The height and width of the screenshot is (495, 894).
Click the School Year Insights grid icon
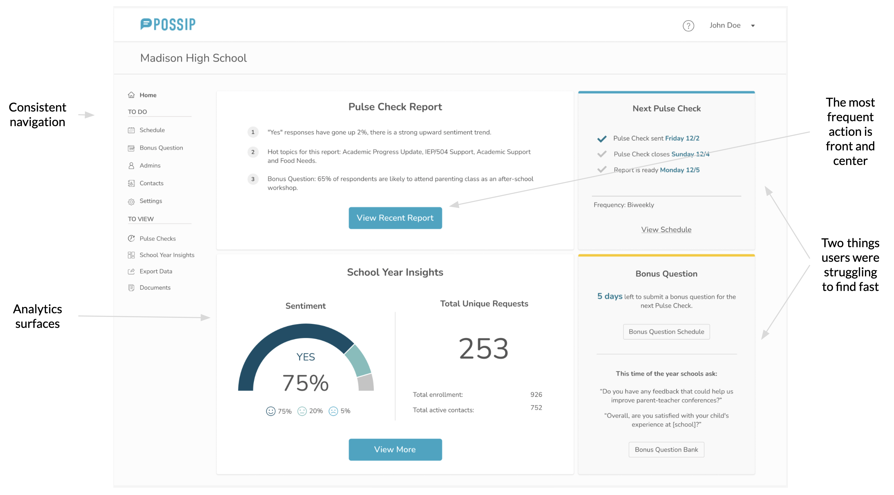(131, 255)
